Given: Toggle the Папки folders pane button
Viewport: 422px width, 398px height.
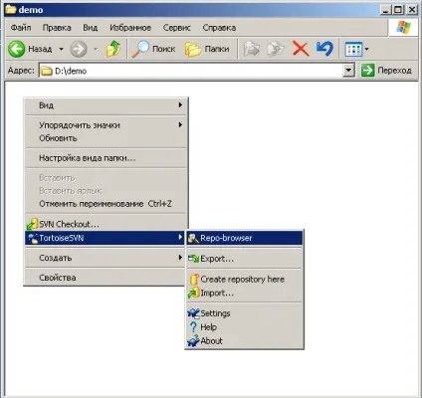Looking at the screenshot, I should tap(207, 49).
